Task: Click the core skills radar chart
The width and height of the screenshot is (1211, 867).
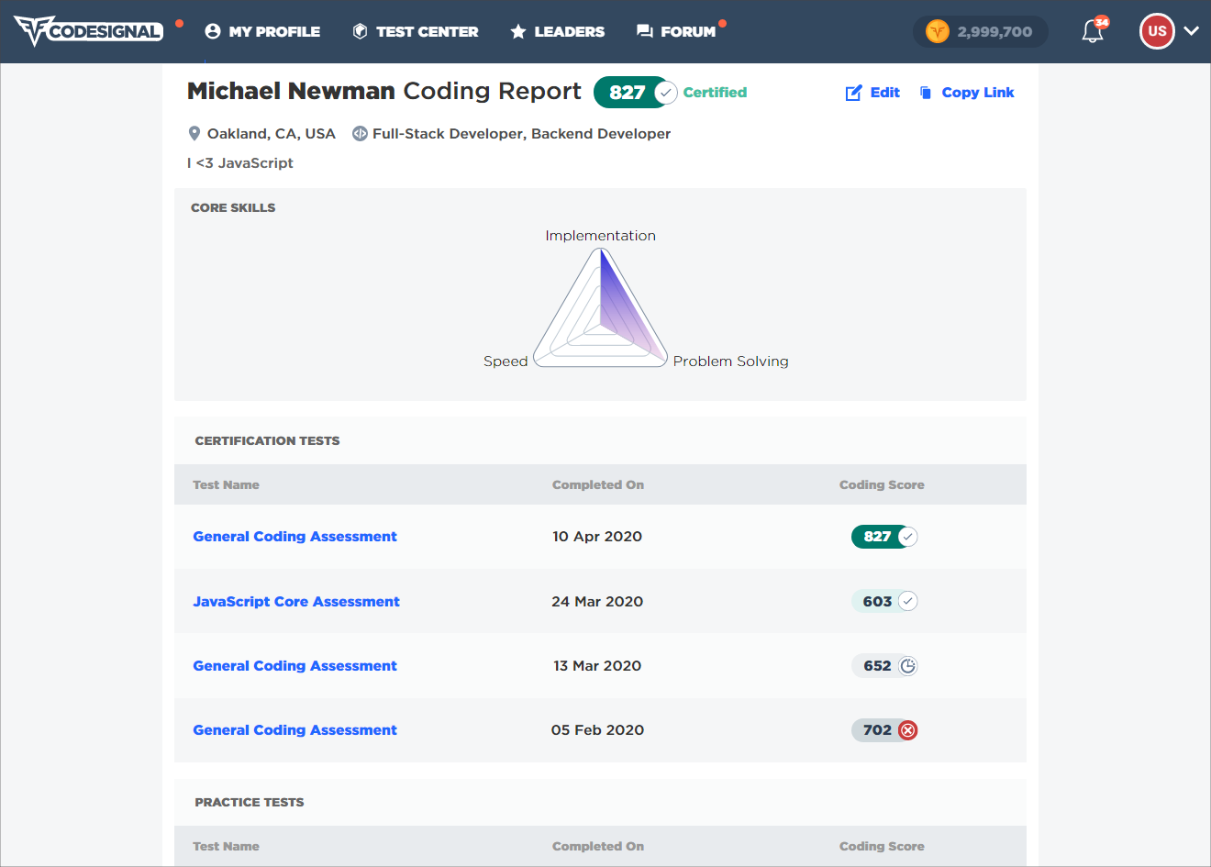Action: [x=601, y=308]
